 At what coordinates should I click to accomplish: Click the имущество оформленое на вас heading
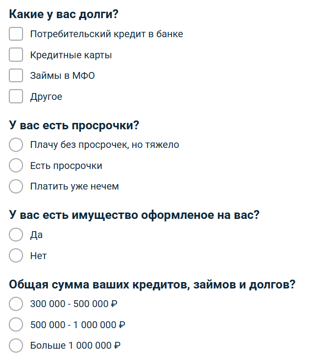tap(134, 215)
